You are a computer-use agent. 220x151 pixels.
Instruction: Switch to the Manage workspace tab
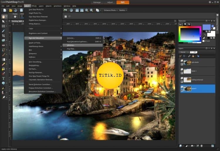click(x=97, y=2)
